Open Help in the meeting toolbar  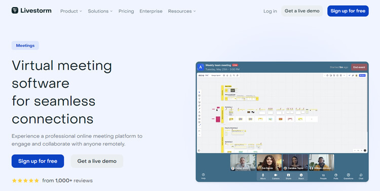pyautogui.click(x=203, y=176)
